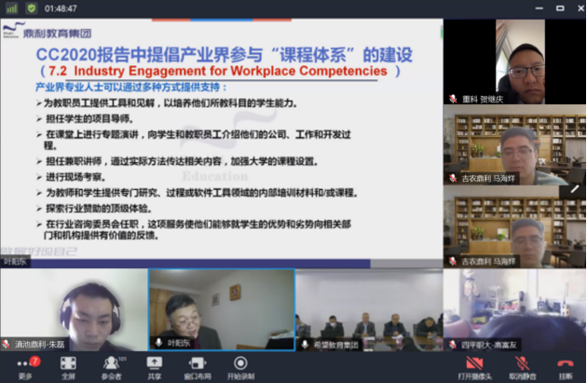Viewport: 587px width, 383px height.
Task: Start recording with 开始录制
Action: point(240,364)
